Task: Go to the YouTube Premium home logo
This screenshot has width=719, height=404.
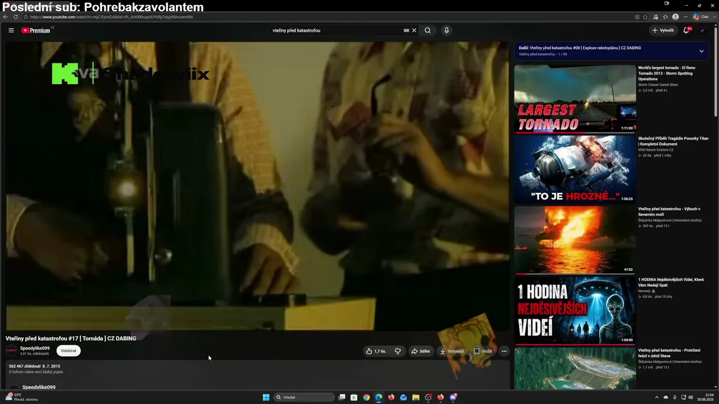Action: point(36,30)
